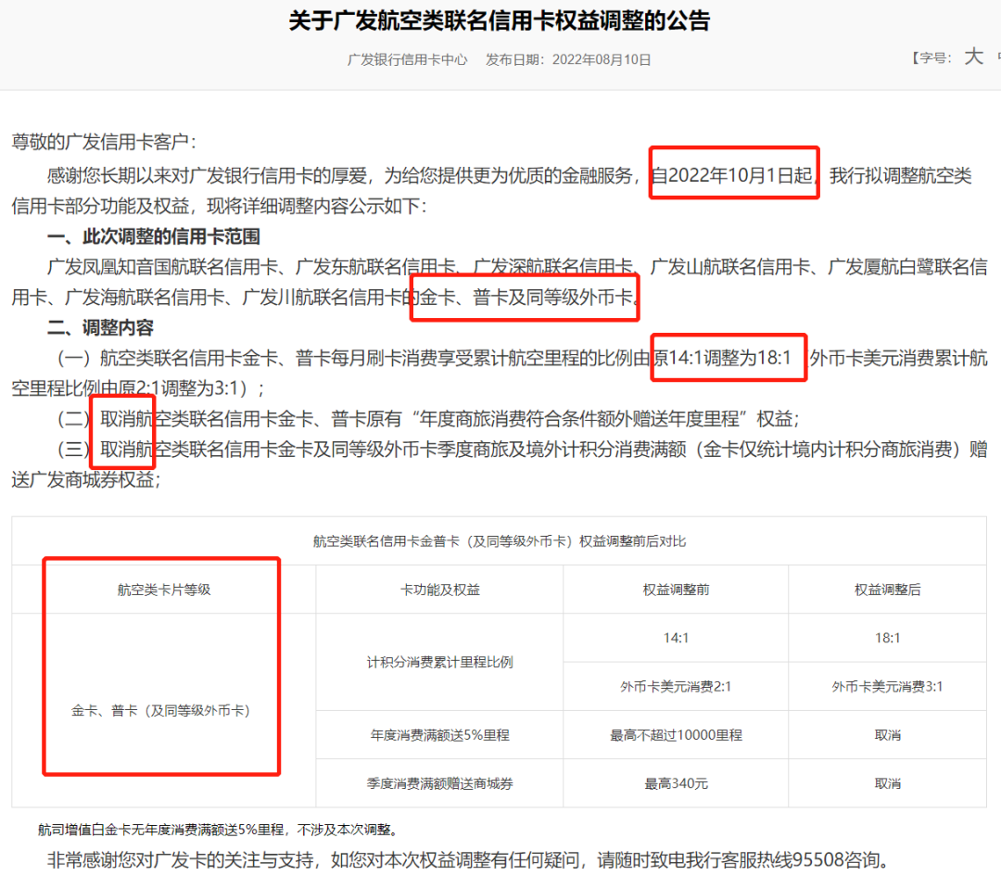This screenshot has height=876, width=1001.
Task: Click table cell 最高不超过10000里程
Action: pyautogui.click(x=676, y=735)
